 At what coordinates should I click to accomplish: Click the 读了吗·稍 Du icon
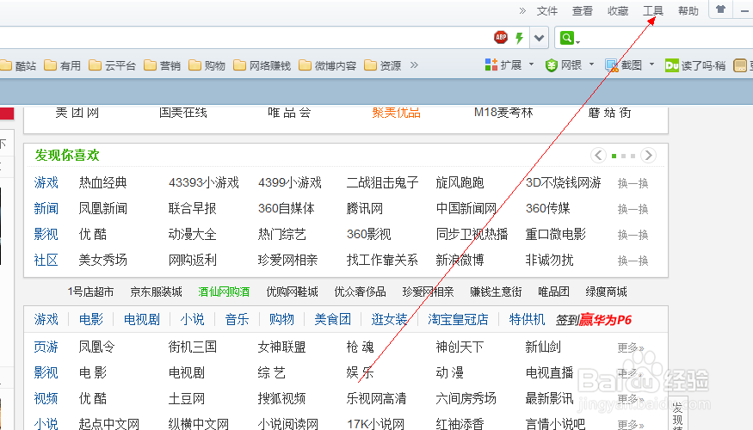tap(672, 65)
